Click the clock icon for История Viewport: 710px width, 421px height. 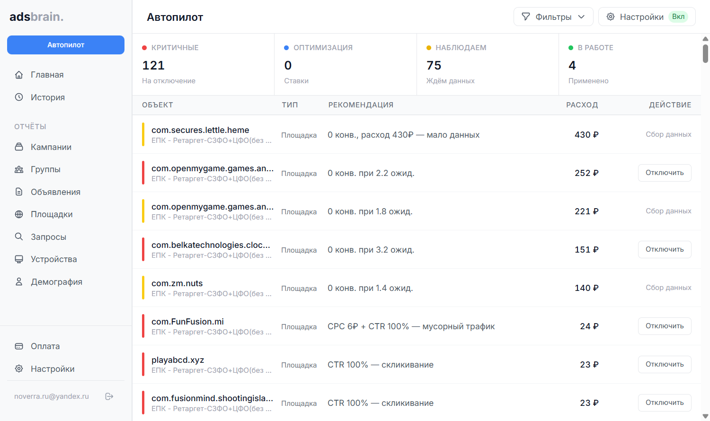[19, 97]
